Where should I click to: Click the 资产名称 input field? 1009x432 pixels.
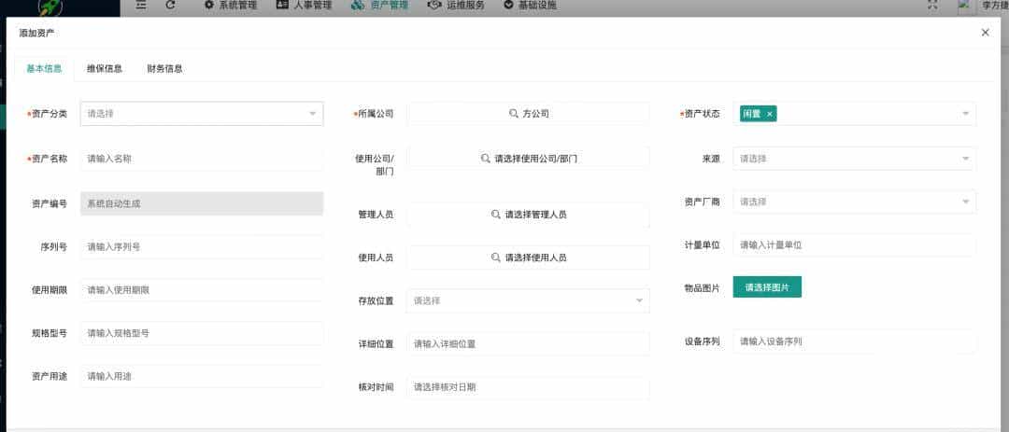click(x=202, y=159)
